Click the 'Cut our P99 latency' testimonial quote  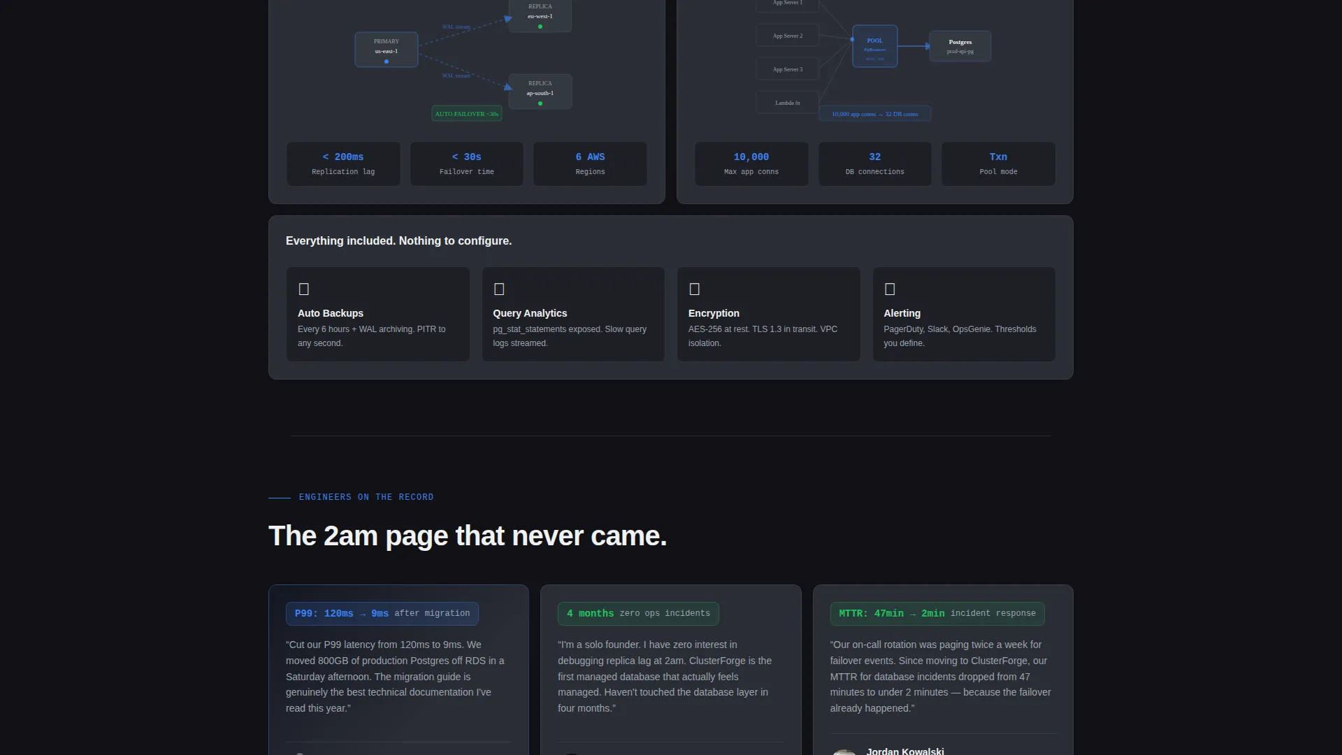point(396,677)
